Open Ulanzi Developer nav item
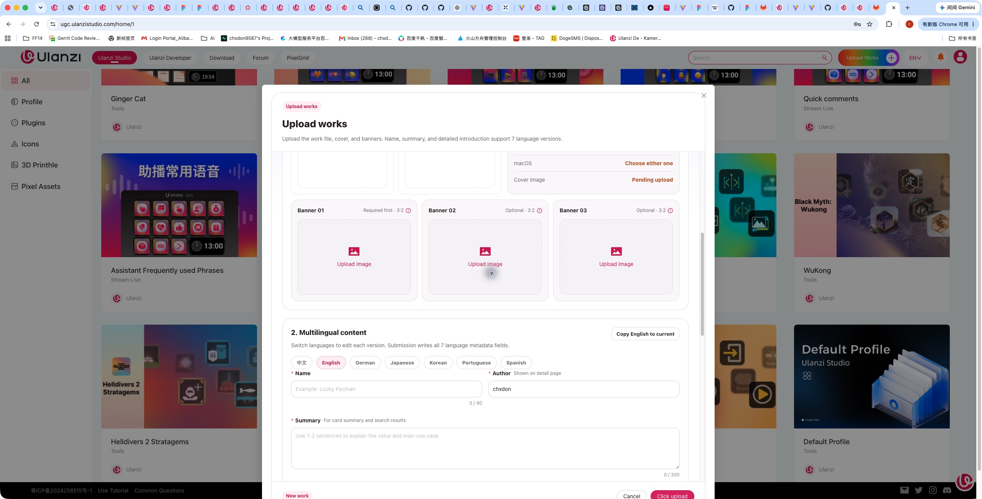 click(x=170, y=58)
